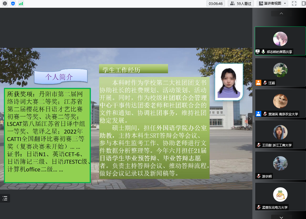Click the screen share icon beside 邱志婷
The height and width of the screenshot is (219, 306).
(258, 52)
